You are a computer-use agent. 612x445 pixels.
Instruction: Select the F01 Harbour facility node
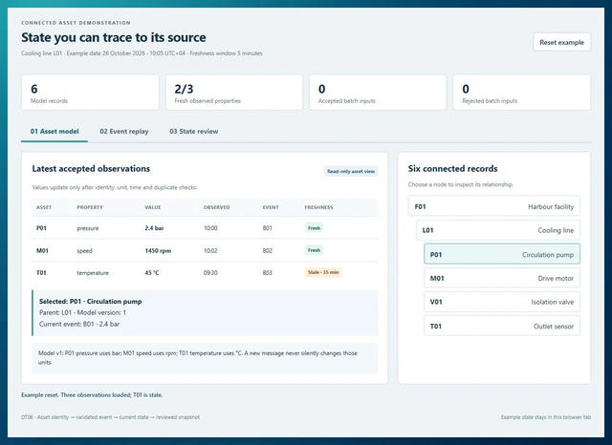pos(494,206)
